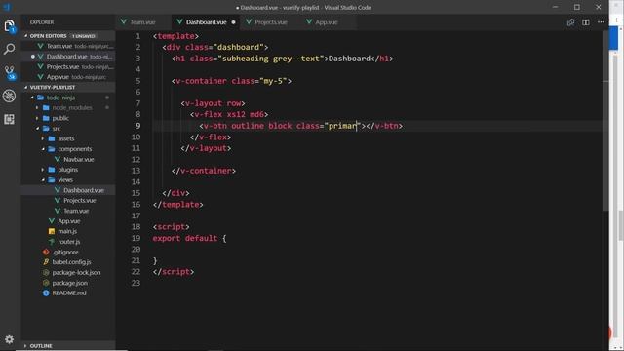Open App.vue in Open Editors list
Viewport: 624px width, 351px height.
[68, 77]
